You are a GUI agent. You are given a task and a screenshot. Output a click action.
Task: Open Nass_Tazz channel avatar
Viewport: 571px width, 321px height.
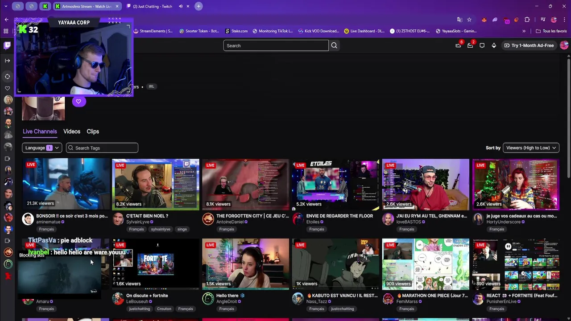click(298, 299)
